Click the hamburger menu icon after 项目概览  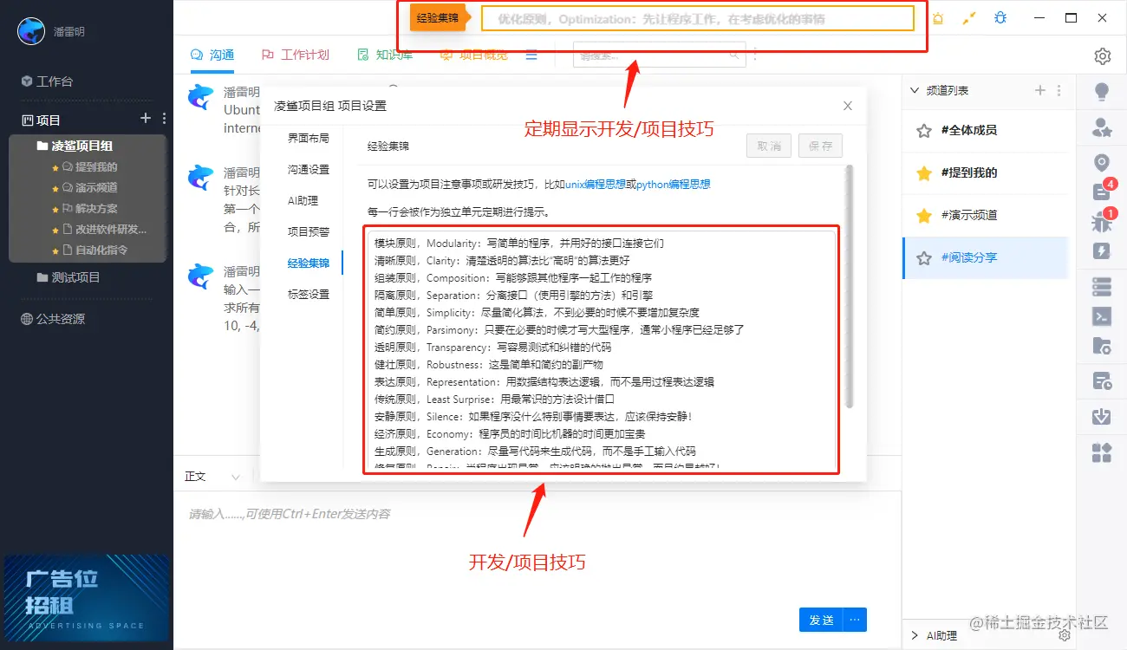[x=531, y=55]
